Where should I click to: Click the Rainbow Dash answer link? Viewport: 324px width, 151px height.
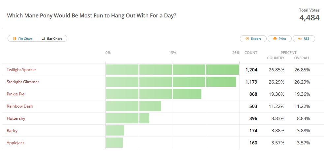20,106
